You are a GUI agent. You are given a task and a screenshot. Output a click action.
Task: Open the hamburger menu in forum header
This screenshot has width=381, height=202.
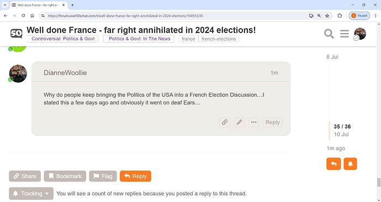(x=345, y=34)
